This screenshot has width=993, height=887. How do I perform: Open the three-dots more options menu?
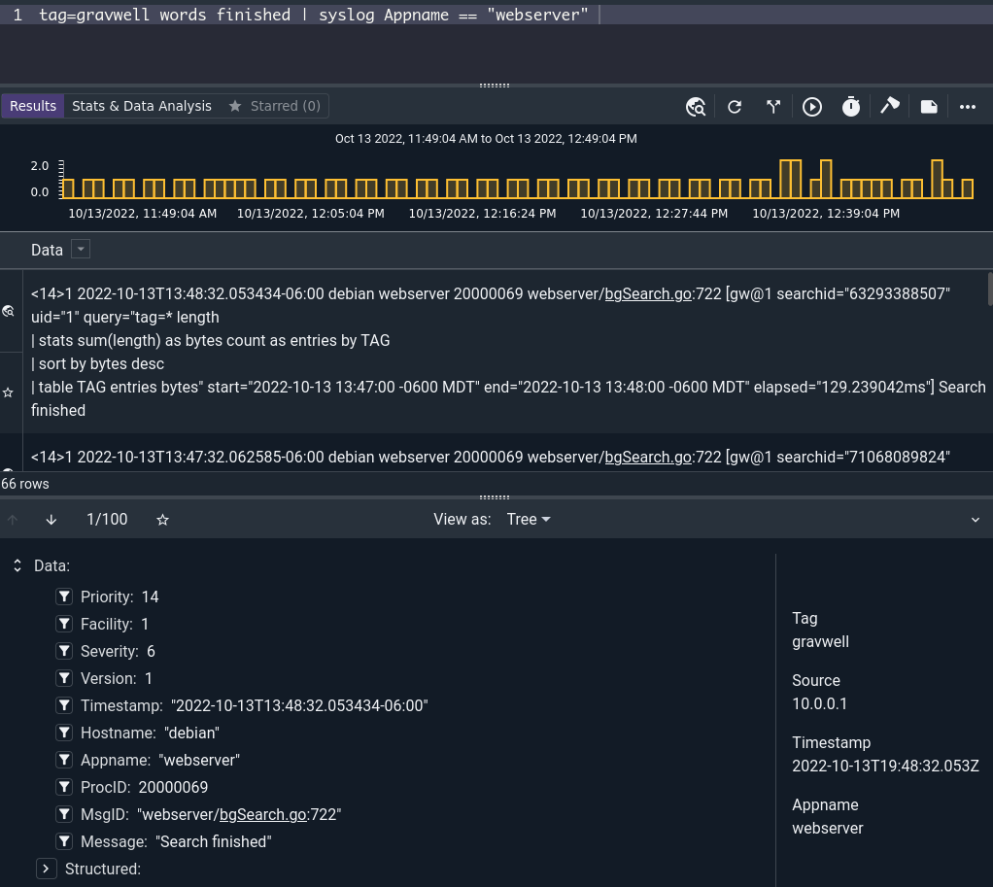pyautogui.click(x=968, y=107)
